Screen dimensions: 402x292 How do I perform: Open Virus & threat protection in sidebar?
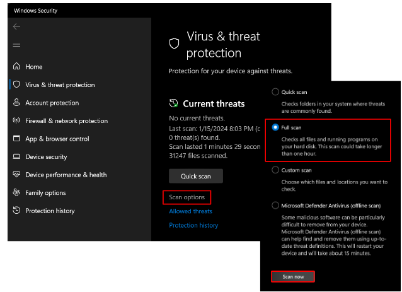[60, 85]
